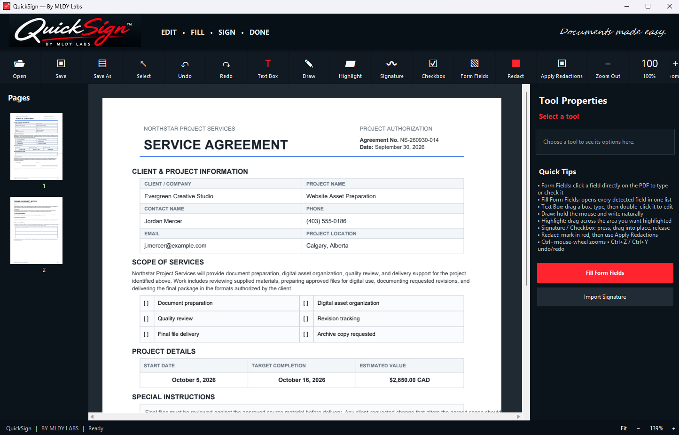This screenshot has height=435, width=679.
Task: Click the j.mercer@example.com email field
Action: (x=221, y=246)
